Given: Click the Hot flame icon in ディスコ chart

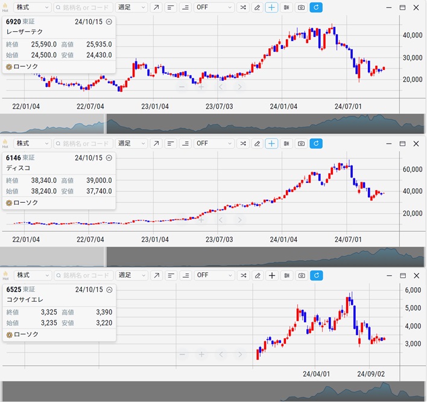Looking at the screenshot, I should 5,143.
